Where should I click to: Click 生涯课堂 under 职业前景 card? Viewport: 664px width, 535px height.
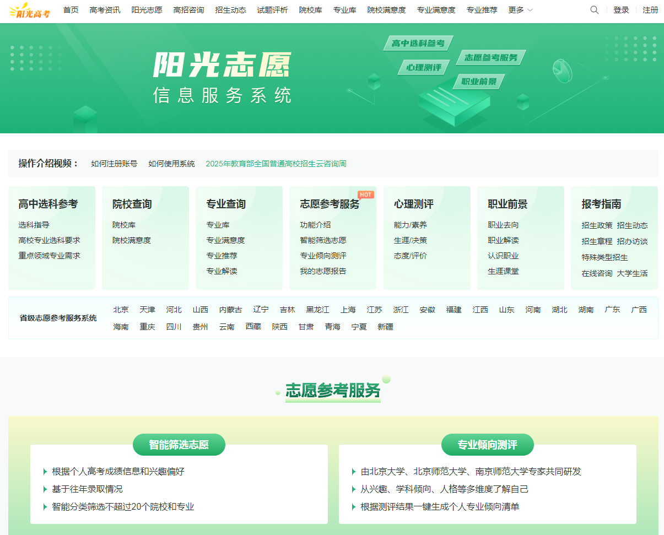[503, 271]
